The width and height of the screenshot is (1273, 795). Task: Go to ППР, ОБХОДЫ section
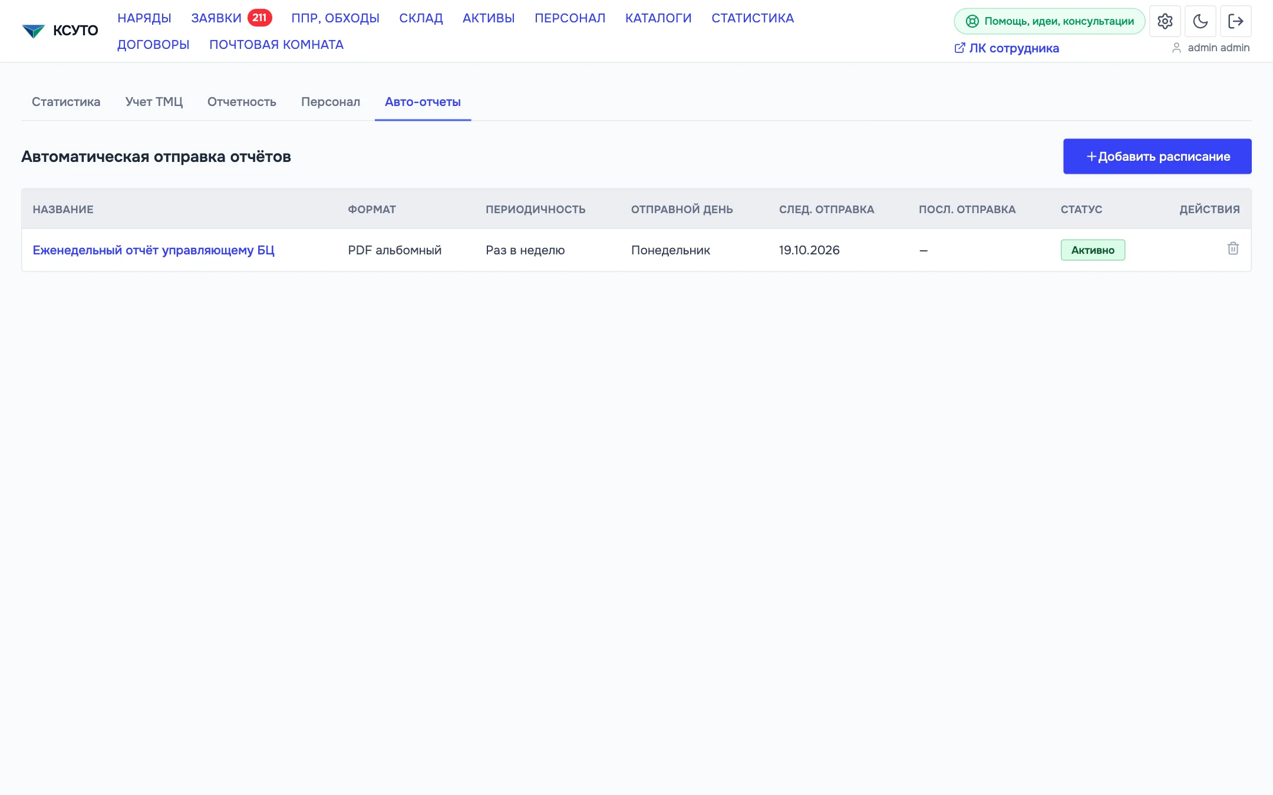(335, 18)
